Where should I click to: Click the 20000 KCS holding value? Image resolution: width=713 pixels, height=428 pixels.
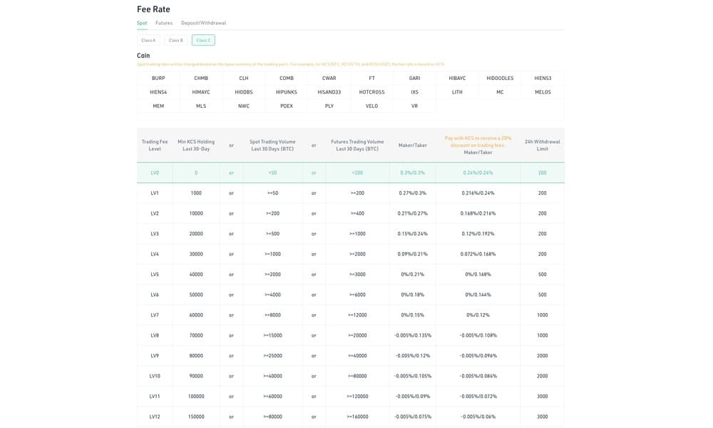pos(196,234)
